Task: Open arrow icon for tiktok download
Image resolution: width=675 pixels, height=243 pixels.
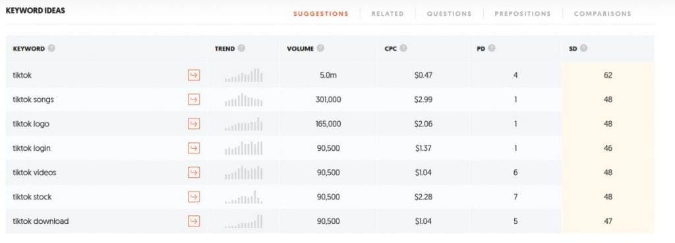Action: click(x=194, y=221)
